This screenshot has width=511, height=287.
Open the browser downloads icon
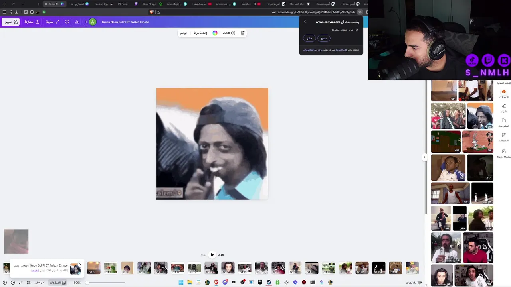[16, 12]
